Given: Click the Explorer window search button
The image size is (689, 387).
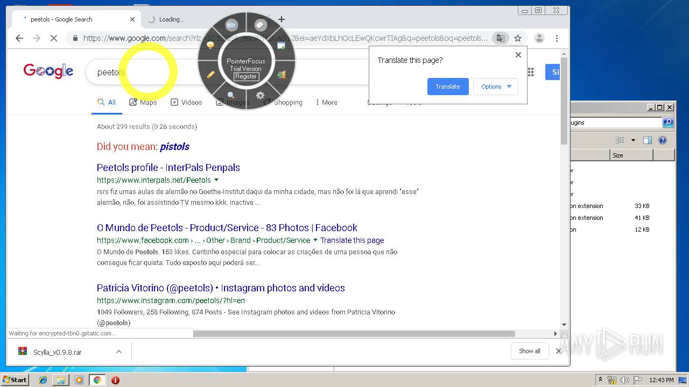Looking at the screenshot, I should coord(668,123).
